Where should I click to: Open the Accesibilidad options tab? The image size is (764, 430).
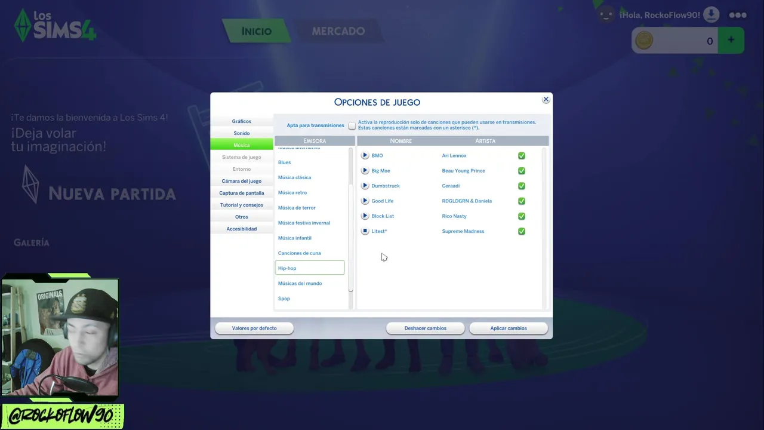click(x=242, y=229)
